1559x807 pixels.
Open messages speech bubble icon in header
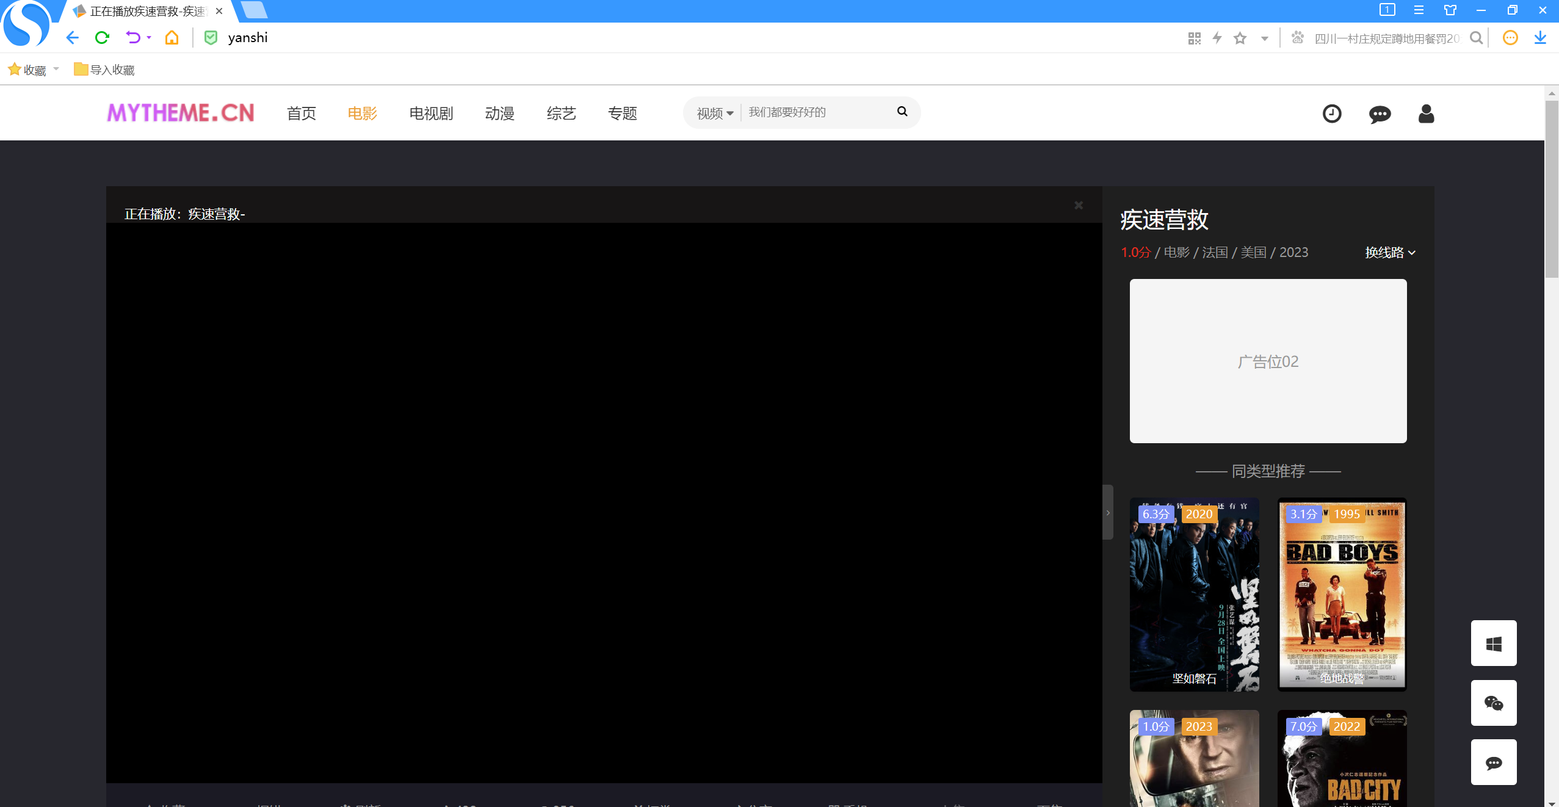pos(1379,114)
